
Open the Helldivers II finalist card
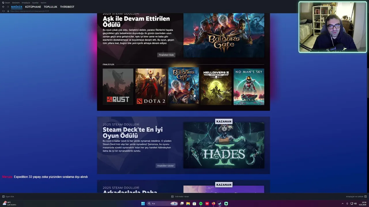(x=216, y=87)
